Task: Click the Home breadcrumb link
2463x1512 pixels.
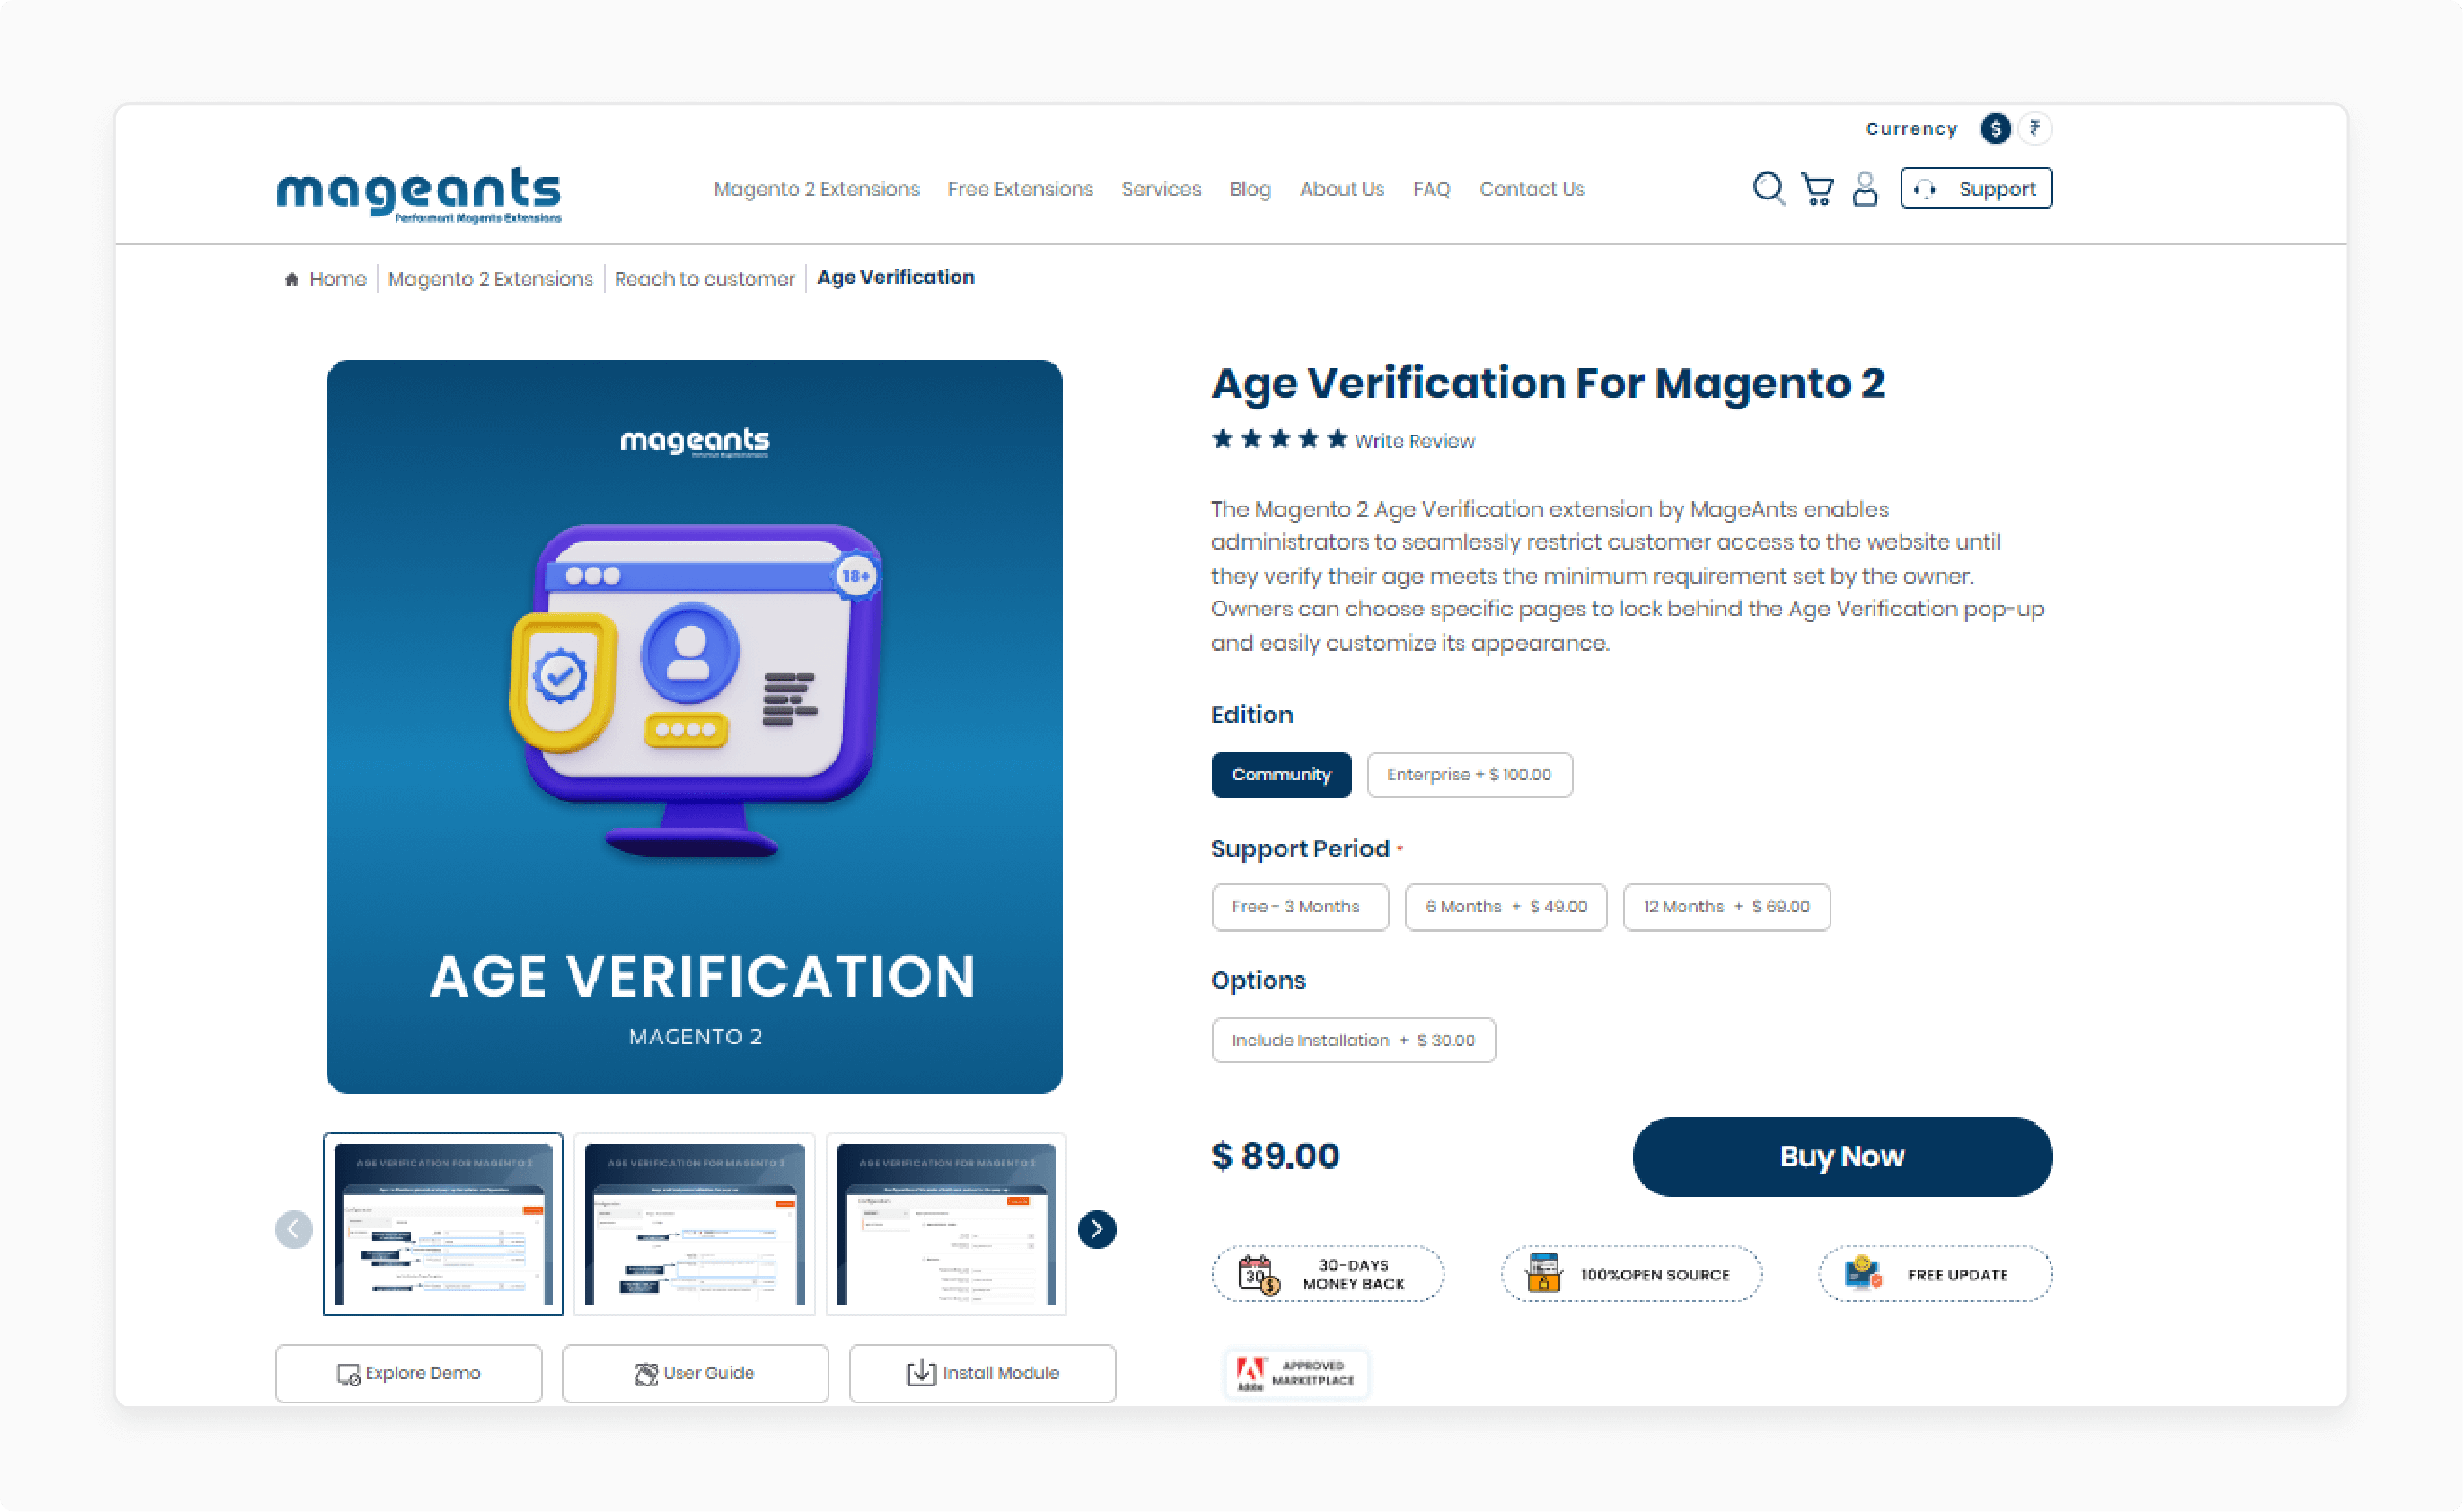Action: pyautogui.click(x=337, y=279)
